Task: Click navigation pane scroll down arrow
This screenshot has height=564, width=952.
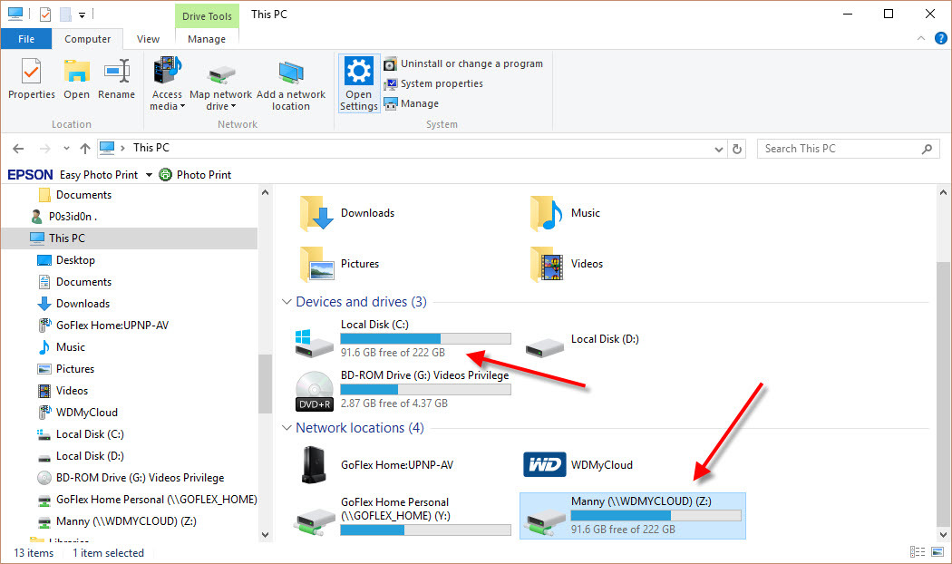Action: (x=265, y=535)
